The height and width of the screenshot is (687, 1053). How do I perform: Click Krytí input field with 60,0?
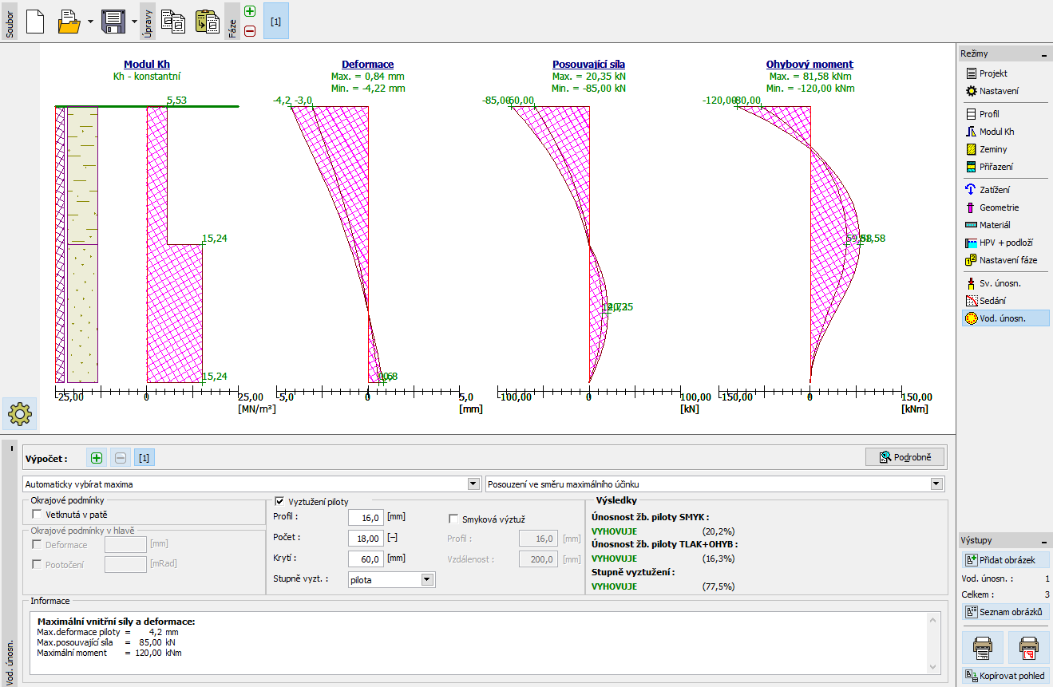[x=366, y=559]
